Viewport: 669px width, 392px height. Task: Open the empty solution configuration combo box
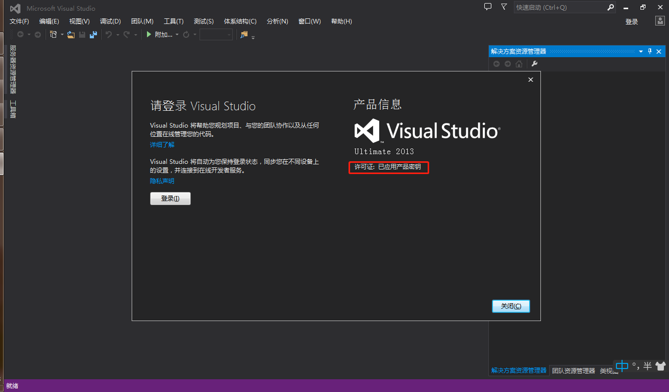(216, 34)
